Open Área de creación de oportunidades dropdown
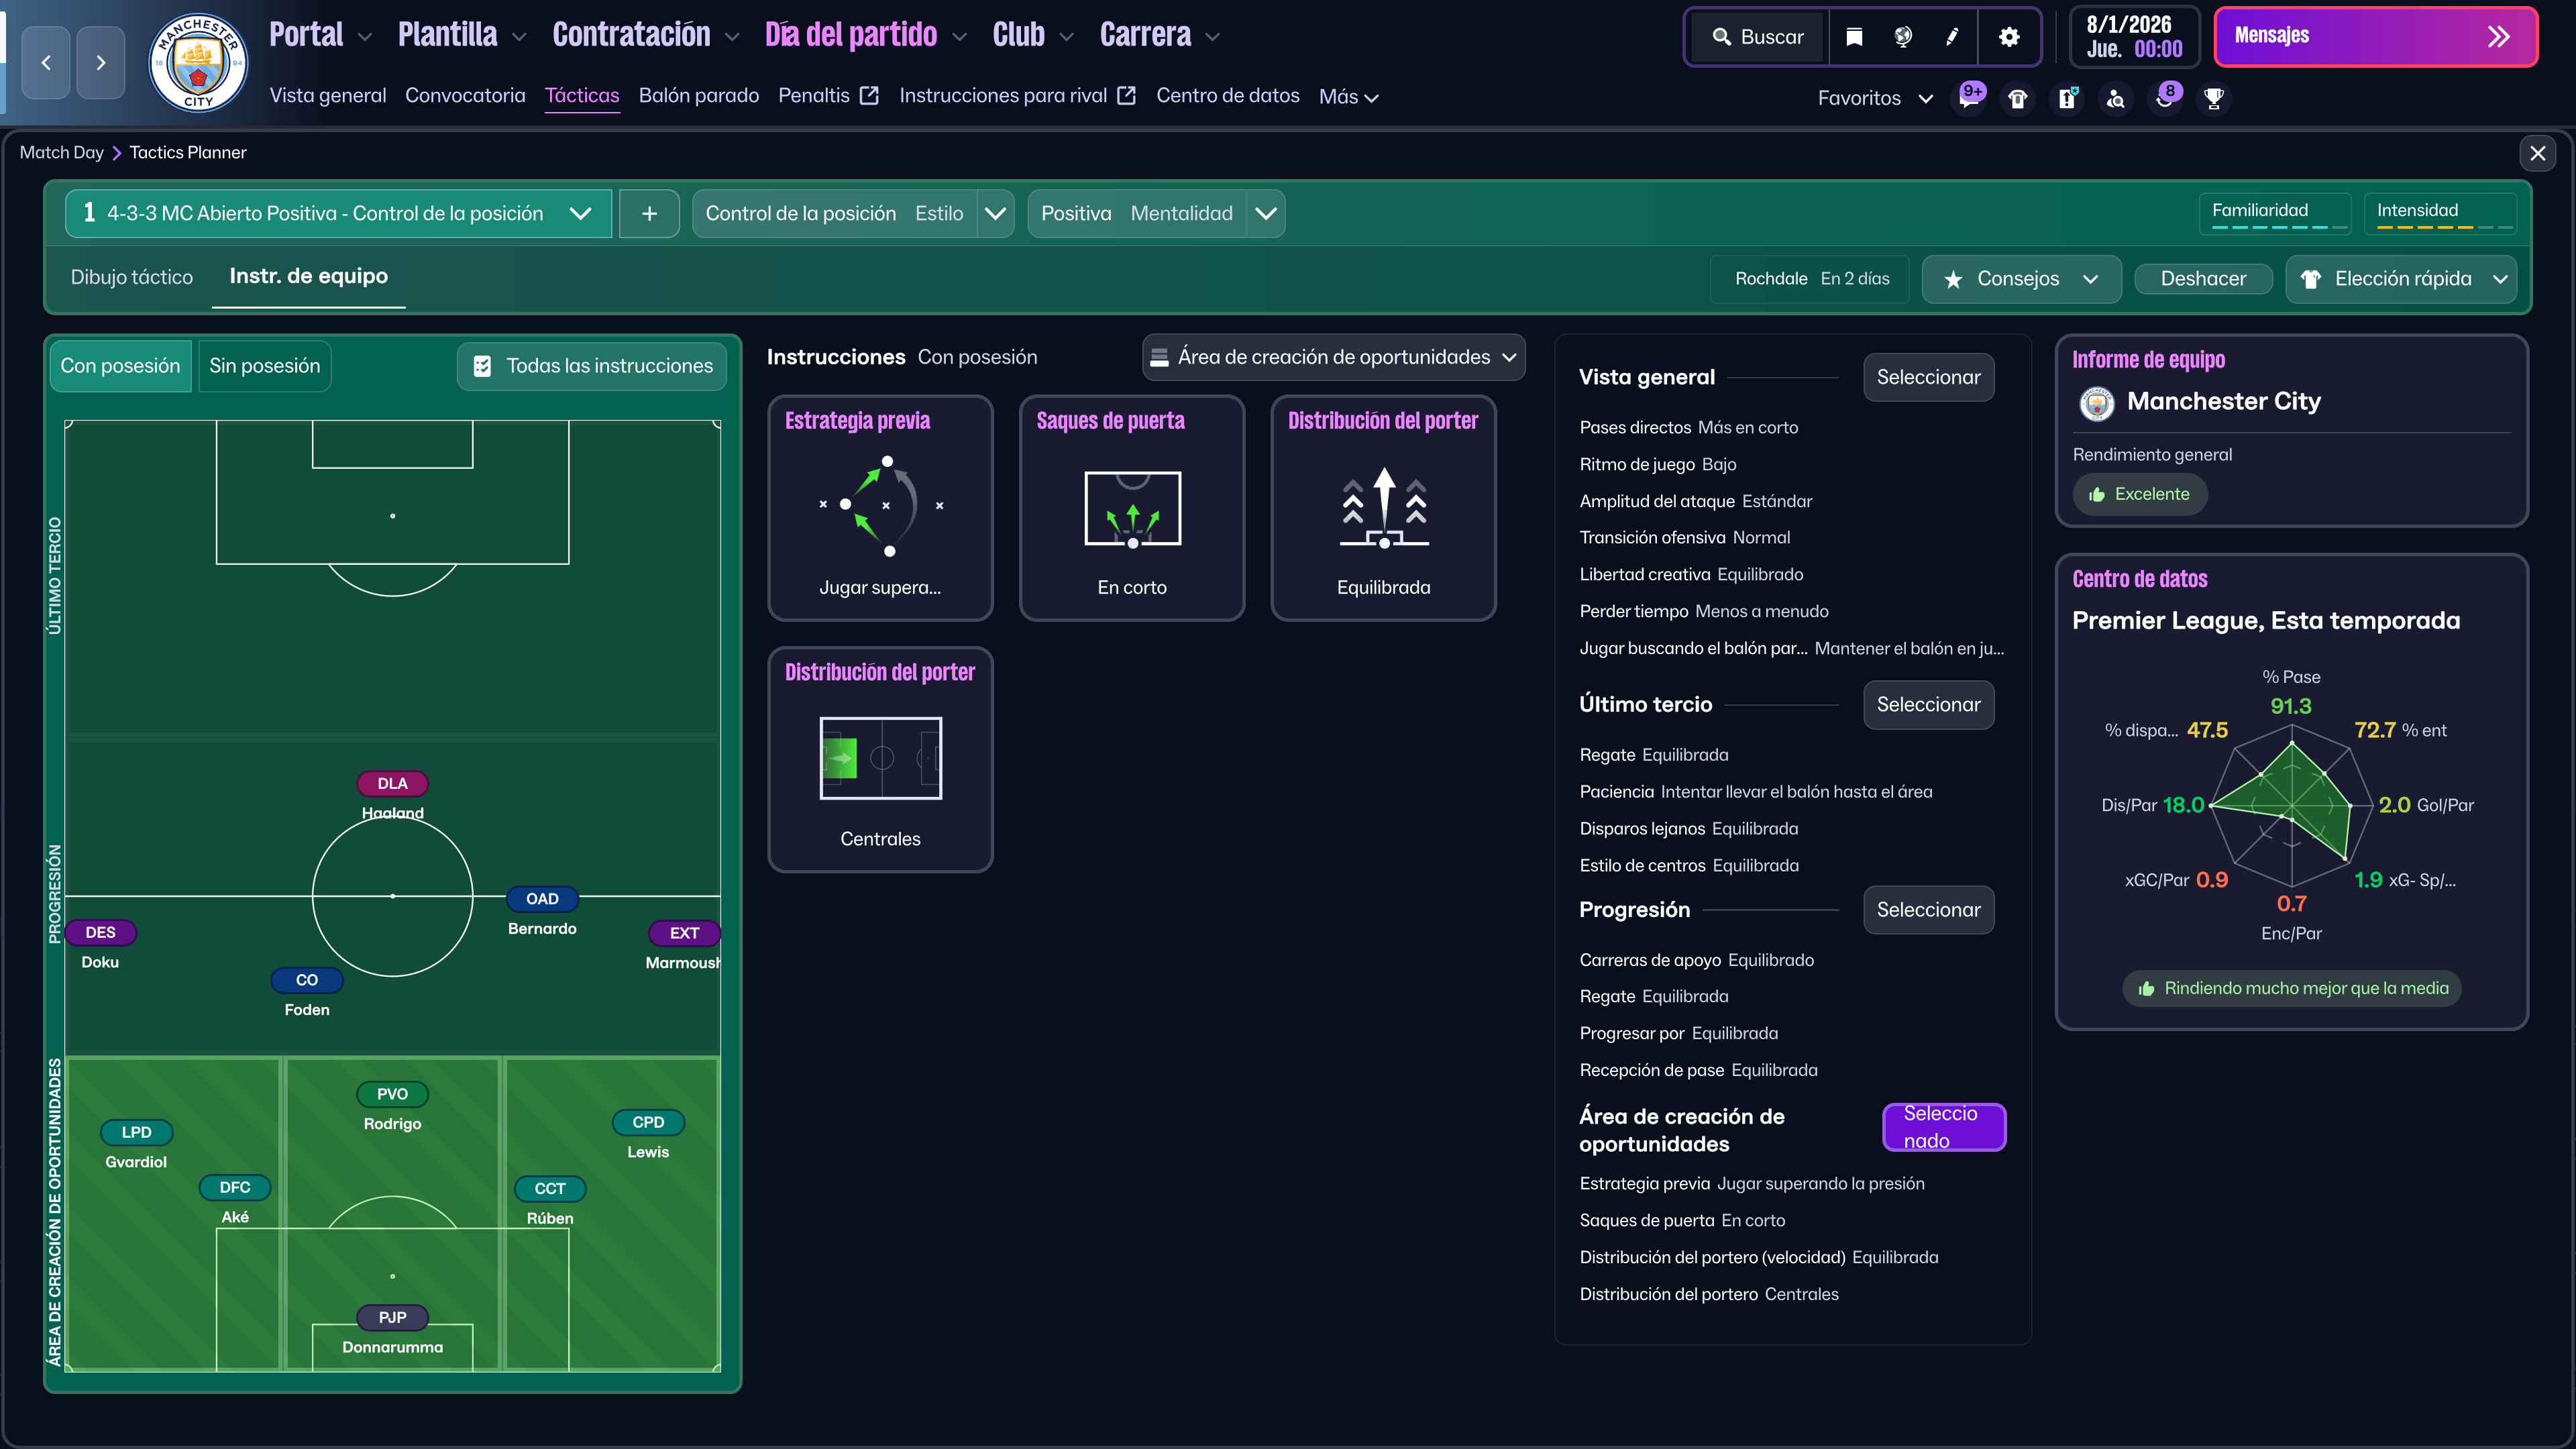The height and width of the screenshot is (1449, 2576). coord(1333,357)
